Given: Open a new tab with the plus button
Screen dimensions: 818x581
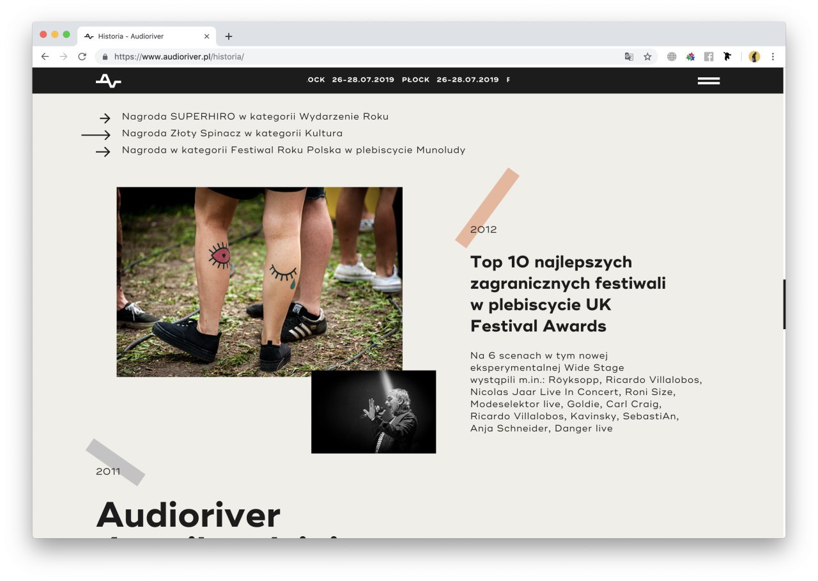Looking at the screenshot, I should pos(229,36).
